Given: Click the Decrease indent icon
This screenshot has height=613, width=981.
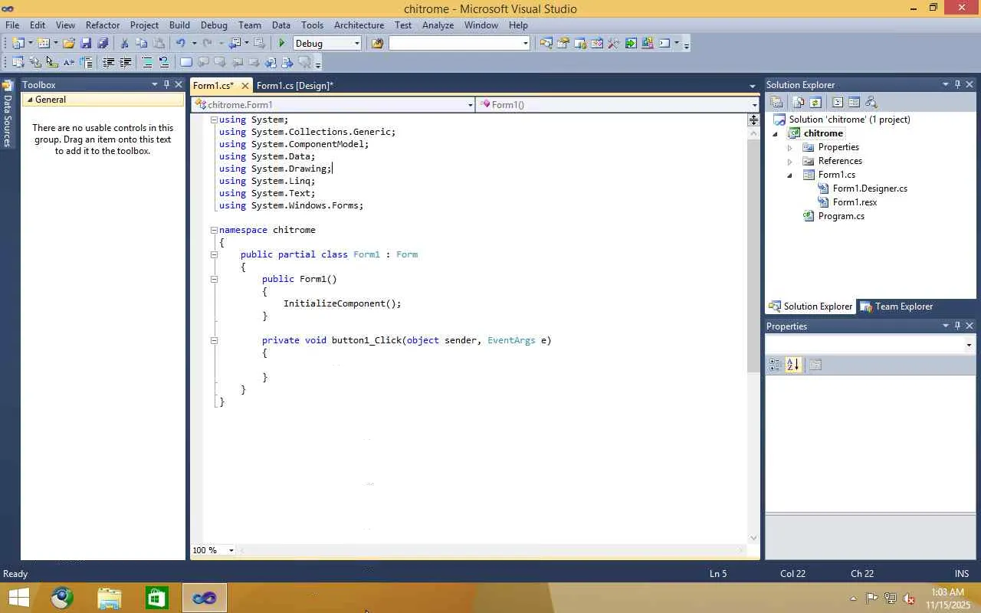Looking at the screenshot, I should 108,62.
